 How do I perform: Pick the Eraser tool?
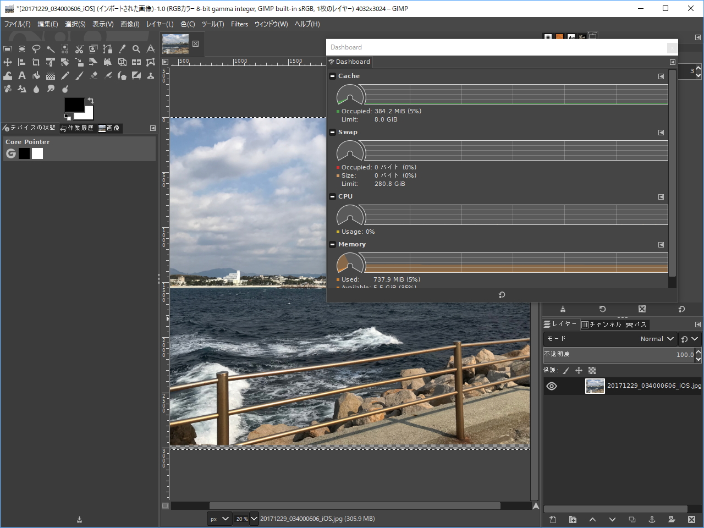94,75
